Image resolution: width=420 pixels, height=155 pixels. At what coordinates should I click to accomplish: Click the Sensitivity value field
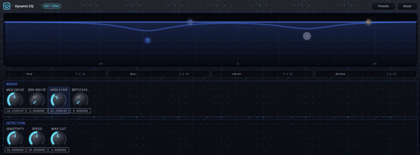pos(15,150)
